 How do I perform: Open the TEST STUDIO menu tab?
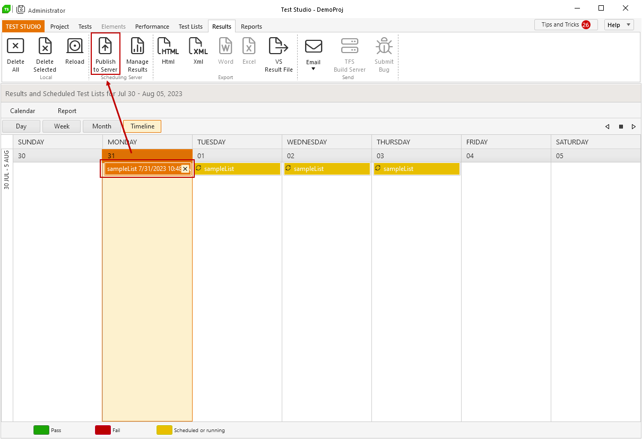coord(23,27)
